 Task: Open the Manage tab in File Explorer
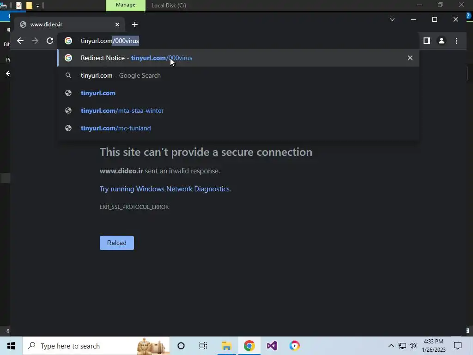[126, 5]
